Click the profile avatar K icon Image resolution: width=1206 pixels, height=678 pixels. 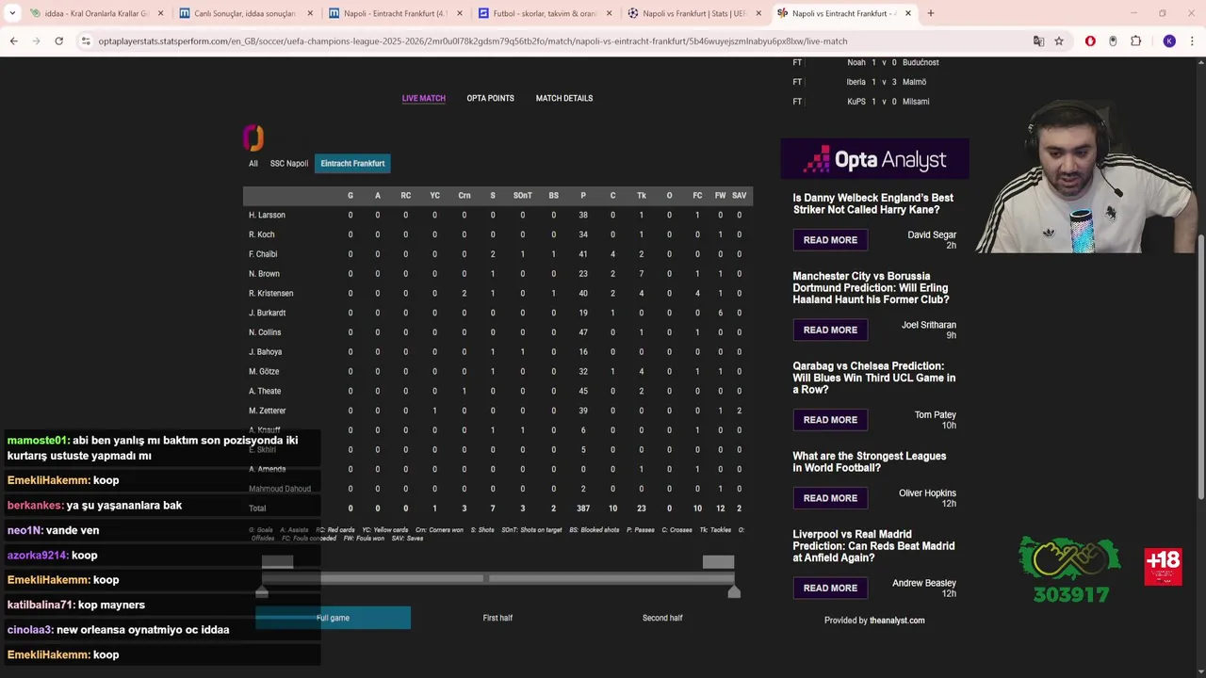[1169, 41]
